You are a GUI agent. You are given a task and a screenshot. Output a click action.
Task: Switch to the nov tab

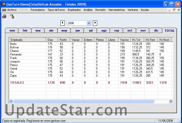point(143,30)
